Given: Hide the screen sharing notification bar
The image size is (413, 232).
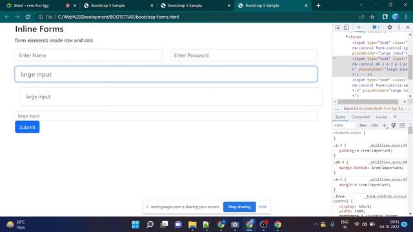Looking at the screenshot, I should 263,207.
